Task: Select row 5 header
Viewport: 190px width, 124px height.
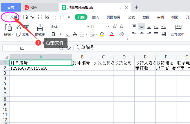Action: point(5,83)
